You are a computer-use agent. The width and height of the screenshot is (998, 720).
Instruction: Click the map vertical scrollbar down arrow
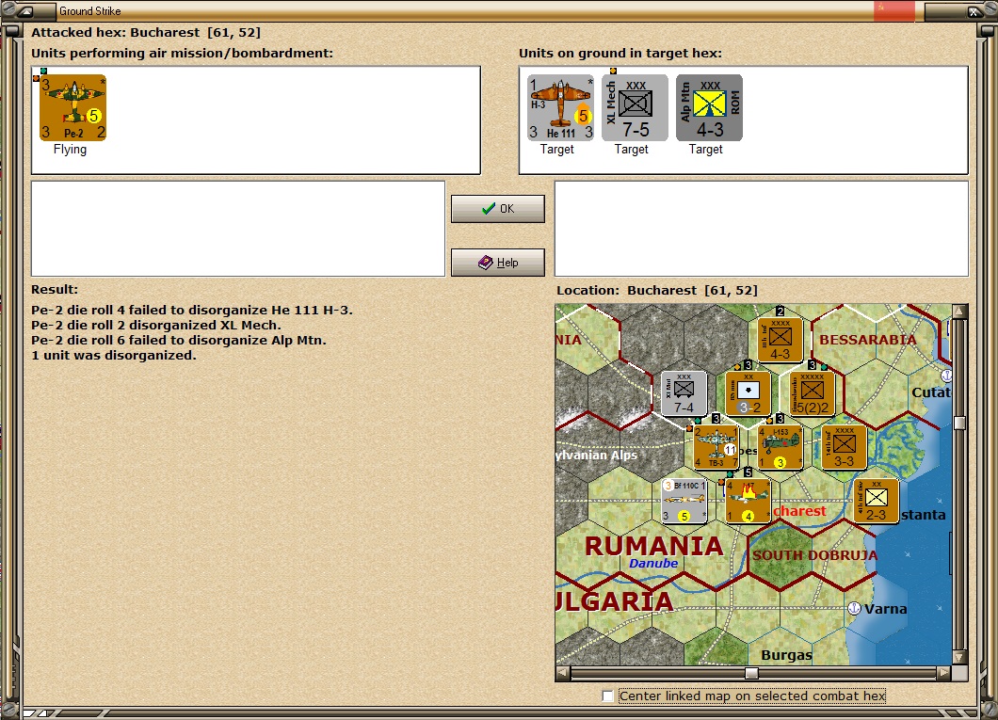tap(959, 657)
